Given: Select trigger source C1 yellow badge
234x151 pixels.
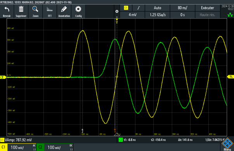Looking at the screenshot, I should coord(126,8).
